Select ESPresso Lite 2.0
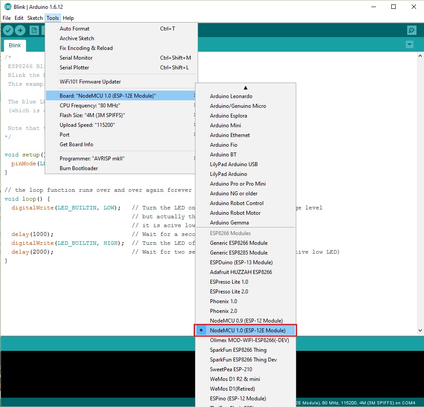The image size is (424, 407). point(245,292)
